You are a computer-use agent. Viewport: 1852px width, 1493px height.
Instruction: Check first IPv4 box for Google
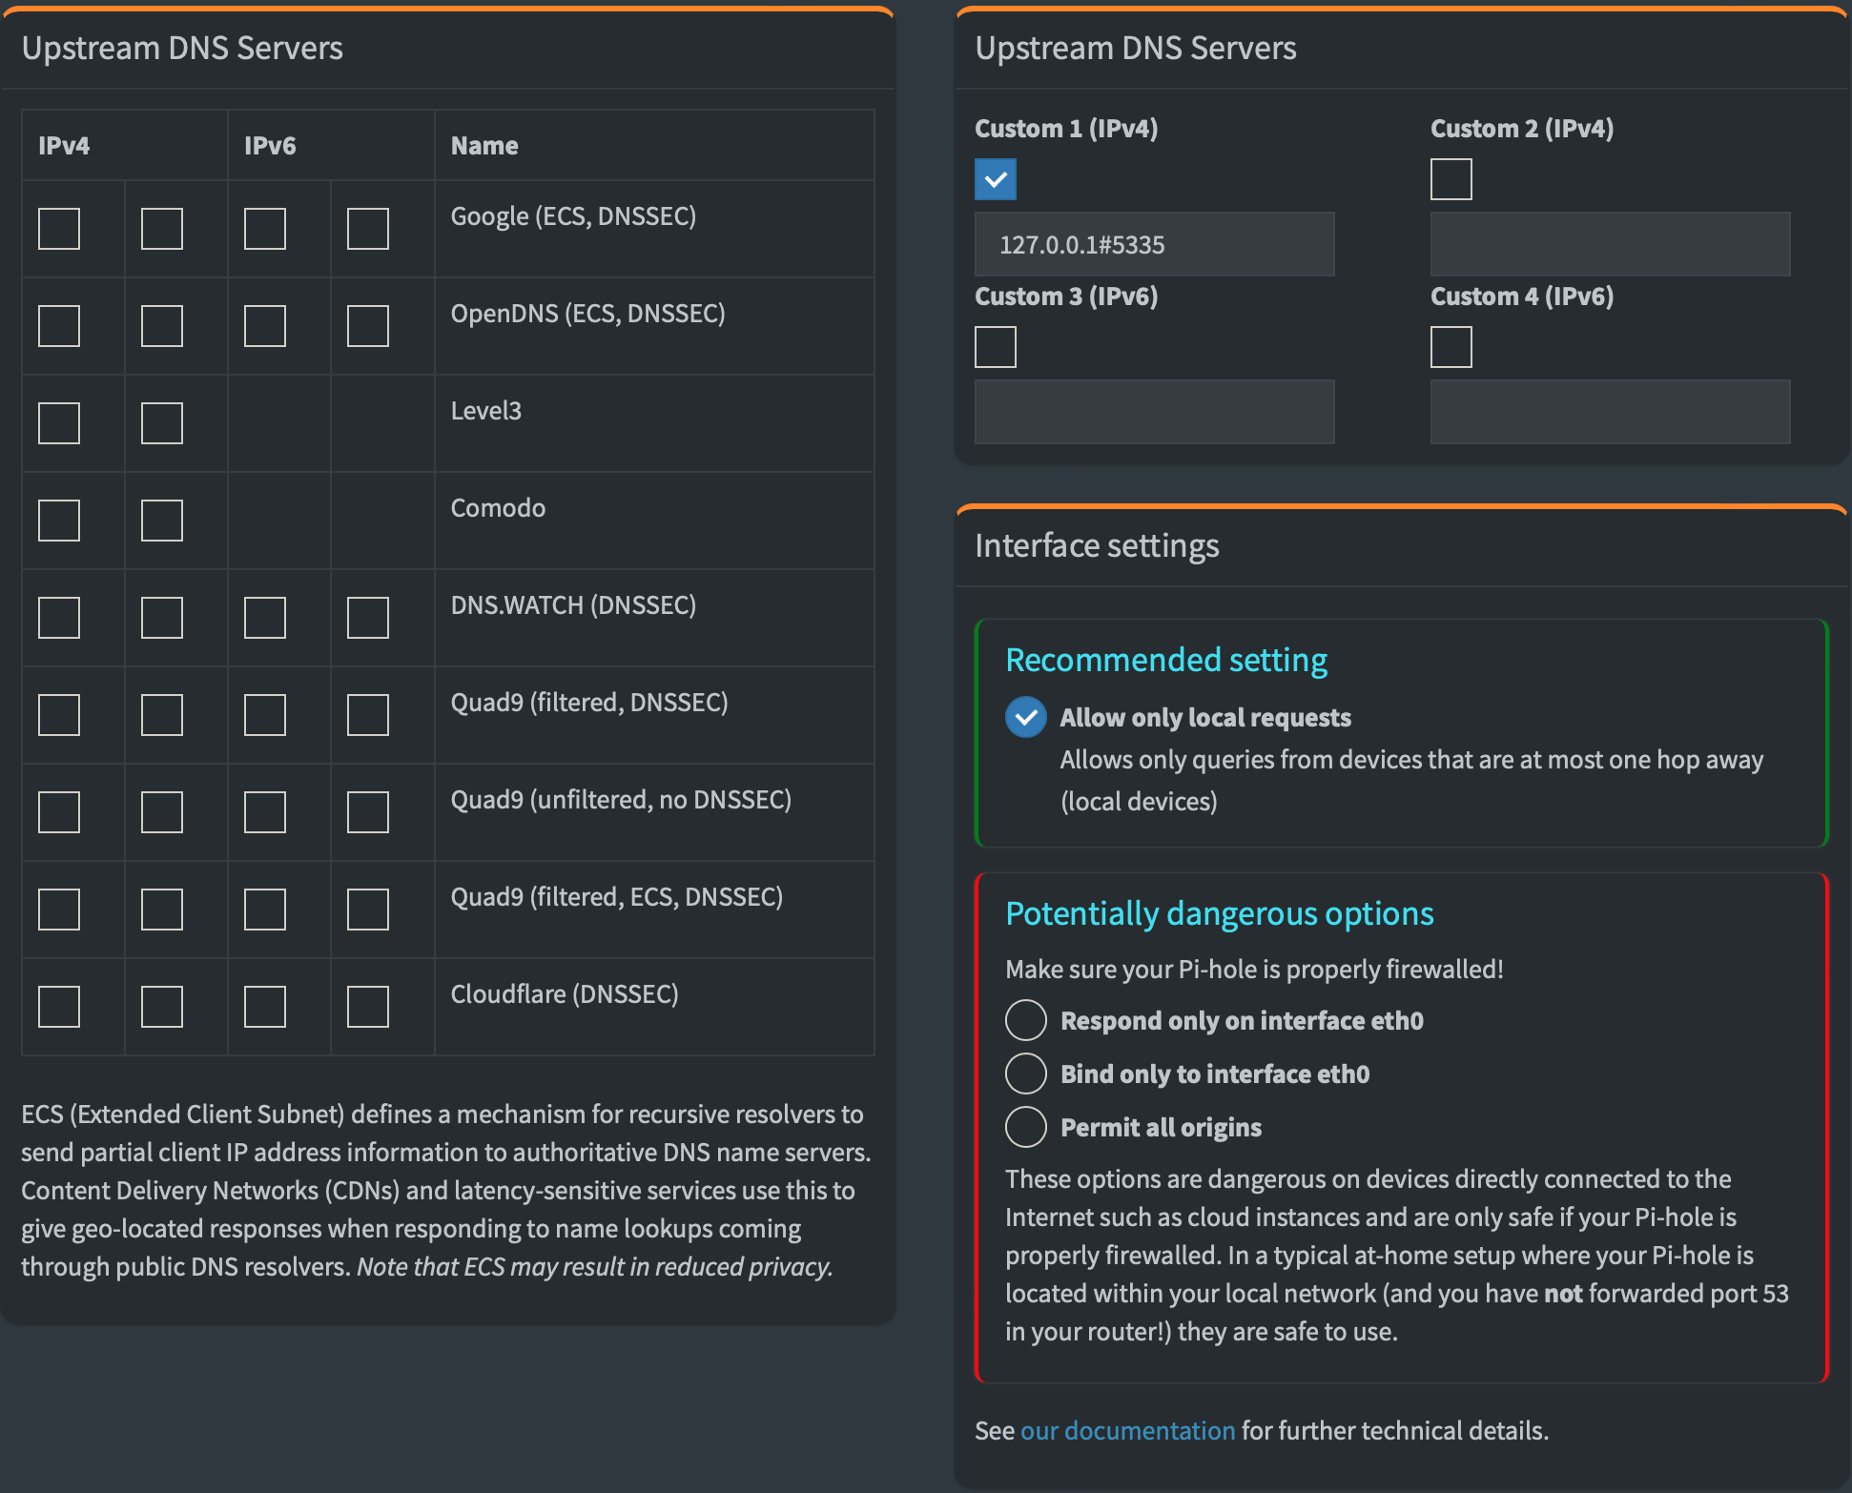[x=59, y=229]
